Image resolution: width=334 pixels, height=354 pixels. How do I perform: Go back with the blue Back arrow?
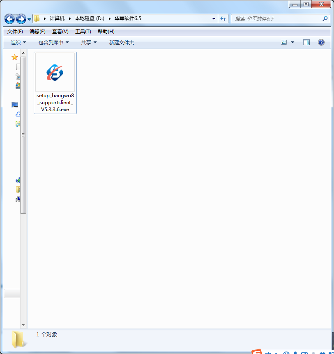9,19
